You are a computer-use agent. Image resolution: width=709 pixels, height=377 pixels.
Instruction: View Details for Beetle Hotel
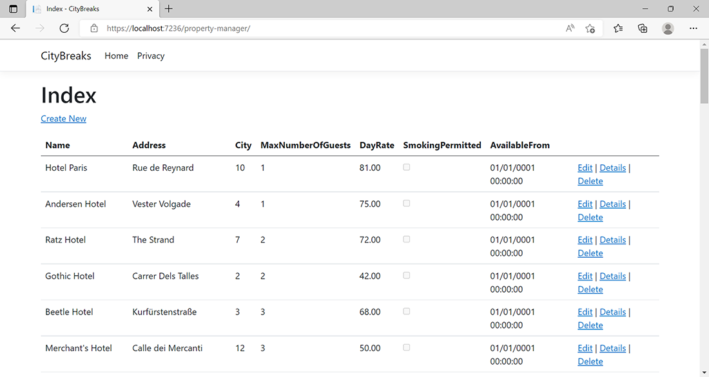click(613, 312)
